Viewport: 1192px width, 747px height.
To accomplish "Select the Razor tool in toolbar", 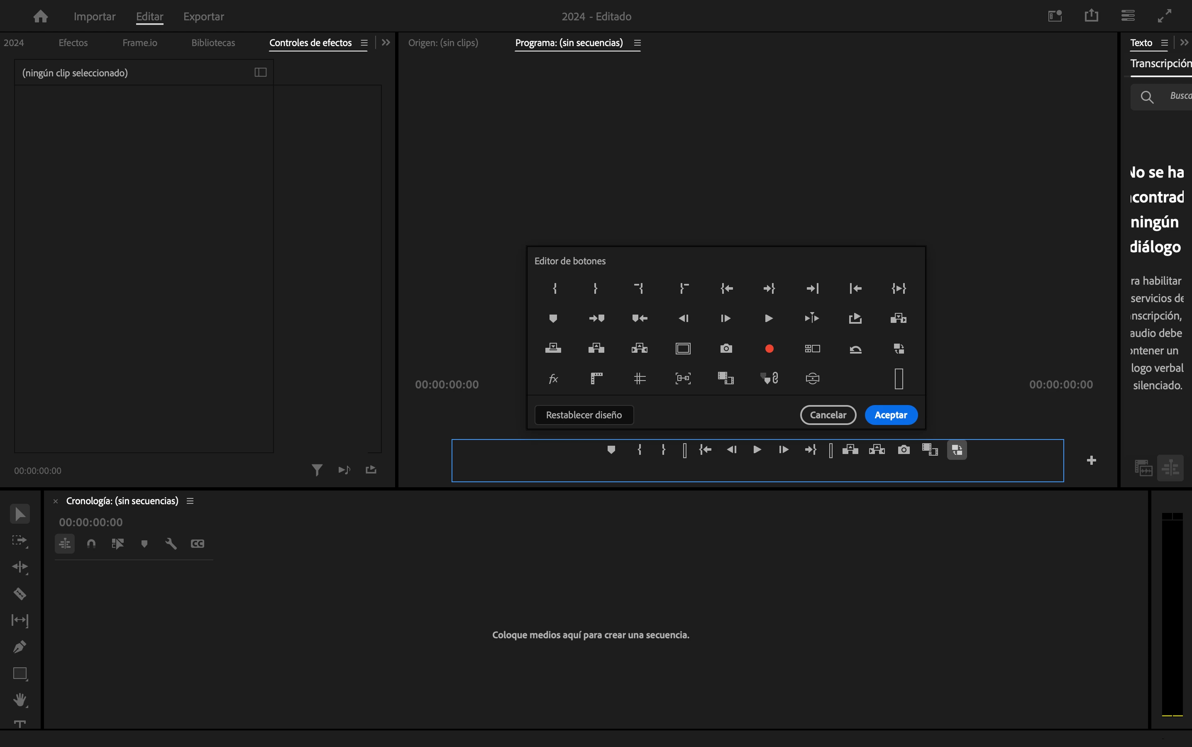I will 20,593.
